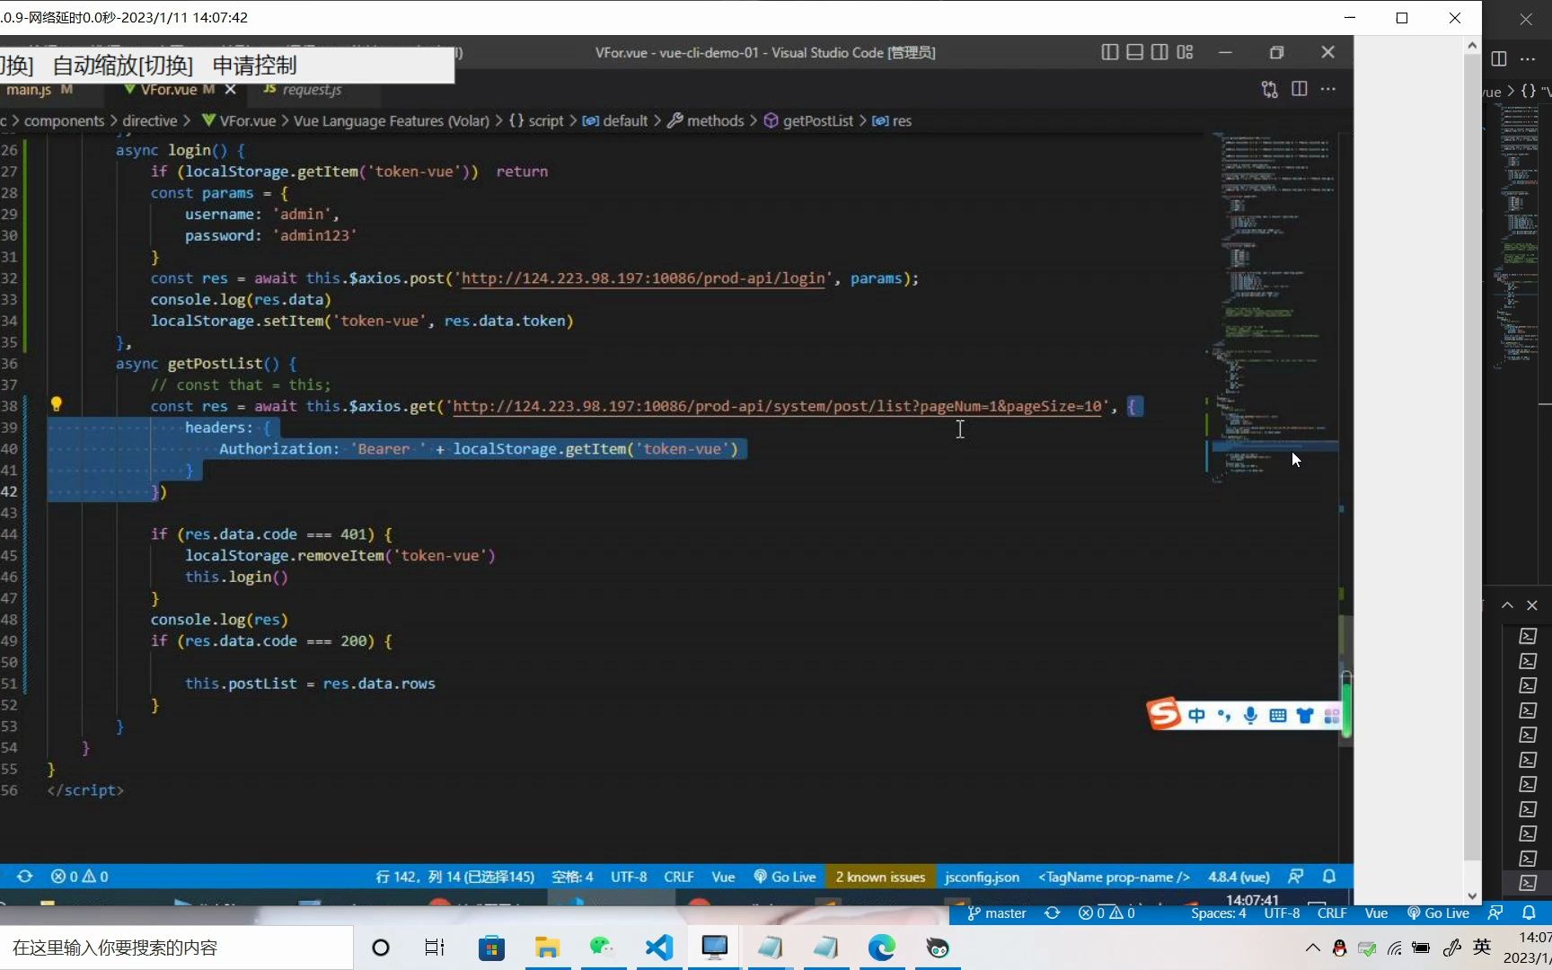Click the <TagName prop-name /> status item
1552x970 pixels.
click(x=1114, y=877)
